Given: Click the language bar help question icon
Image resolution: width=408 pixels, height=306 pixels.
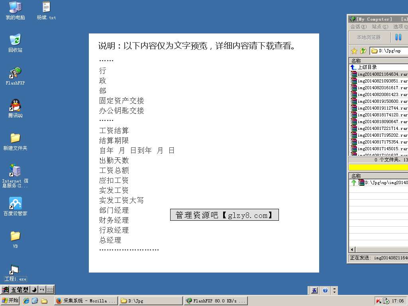Looking at the screenshot, I should (325, 290).
